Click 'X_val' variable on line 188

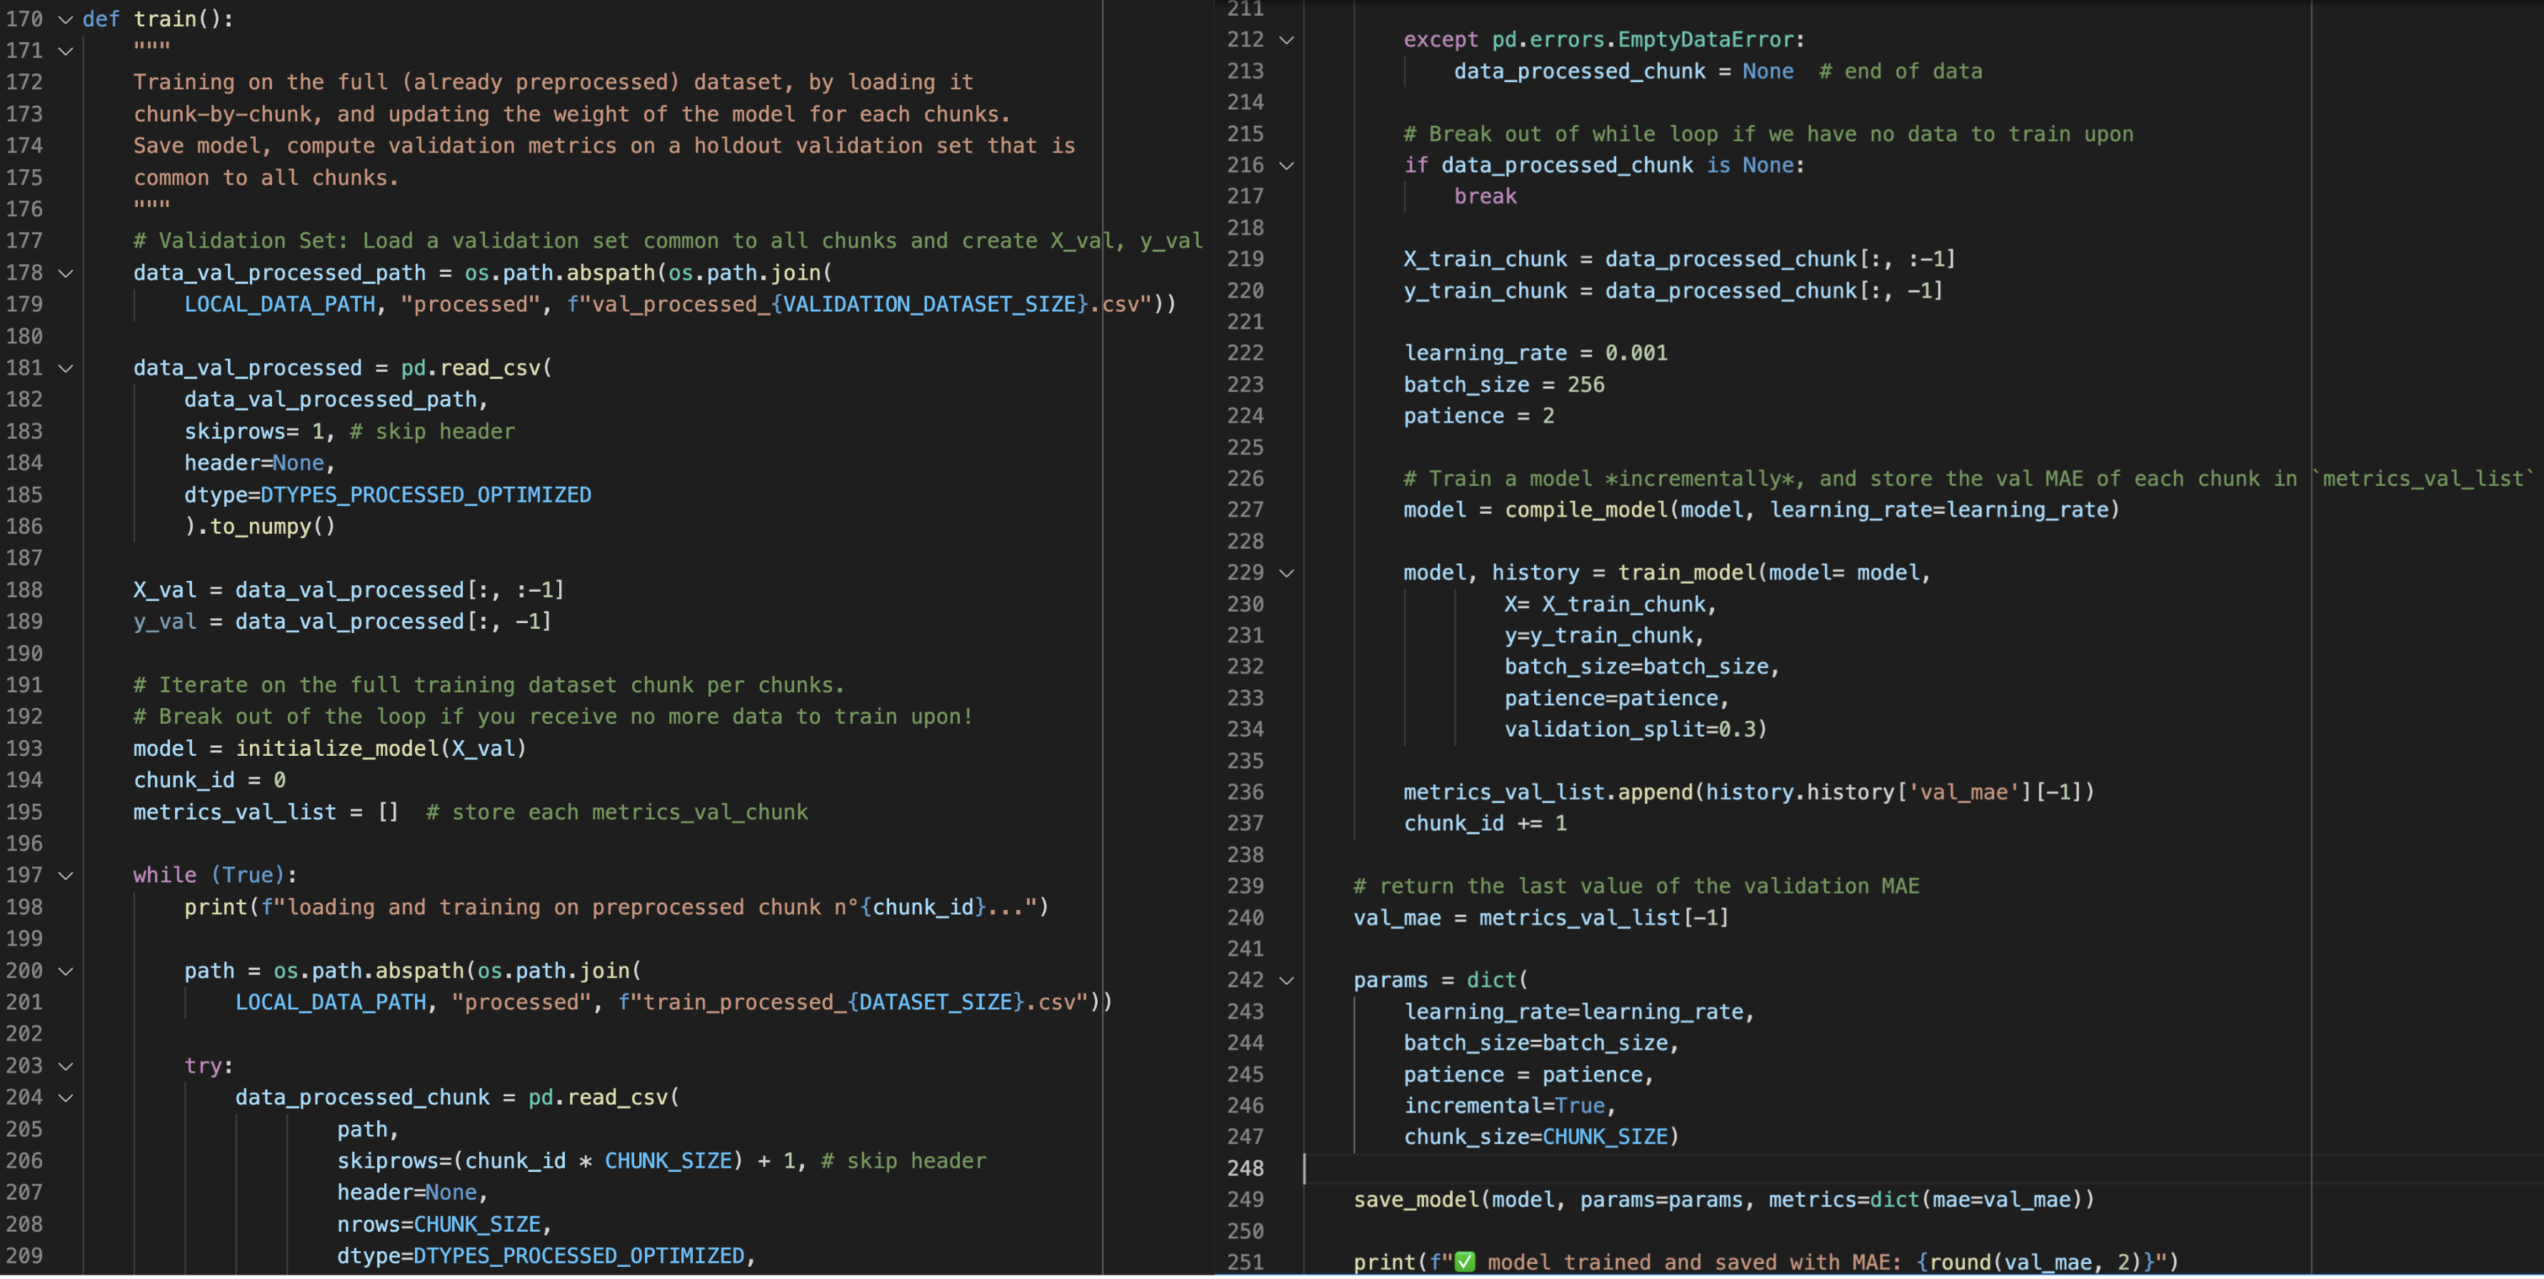click(165, 590)
